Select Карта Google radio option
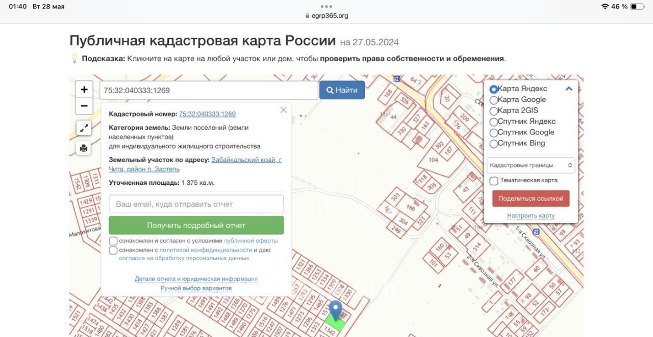 click(x=493, y=100)
